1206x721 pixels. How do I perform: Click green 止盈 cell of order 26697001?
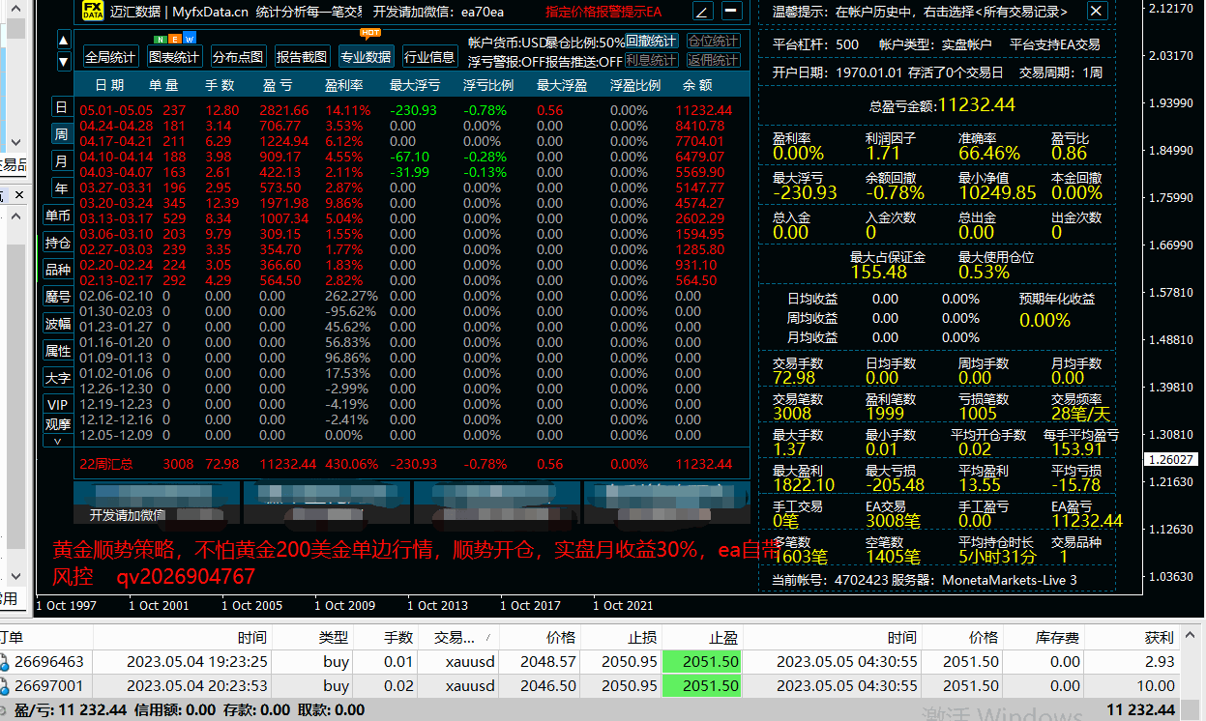coord(701,686)
